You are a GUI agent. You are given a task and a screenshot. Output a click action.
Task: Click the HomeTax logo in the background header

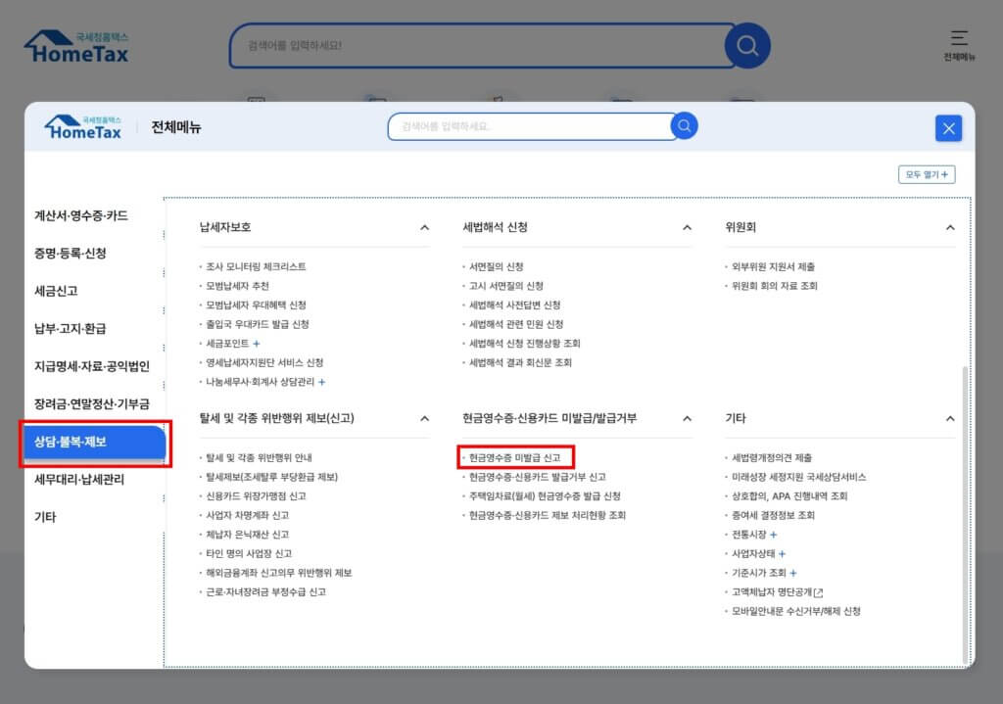(76, 47)
